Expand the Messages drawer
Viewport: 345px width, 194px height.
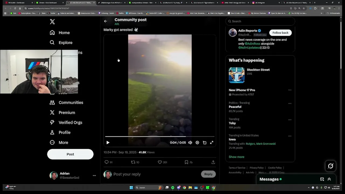(x=329, y=179)
